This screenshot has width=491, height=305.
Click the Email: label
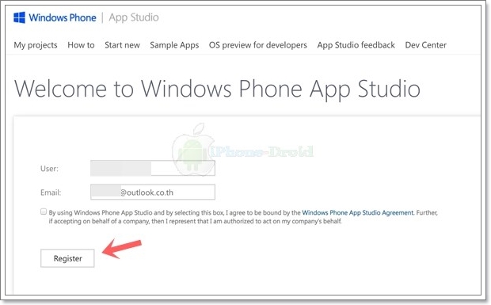pyautogui.click(x=51, y=193)
